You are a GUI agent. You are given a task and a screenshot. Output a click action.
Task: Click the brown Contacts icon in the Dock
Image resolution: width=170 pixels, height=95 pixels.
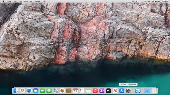[69, 91]
